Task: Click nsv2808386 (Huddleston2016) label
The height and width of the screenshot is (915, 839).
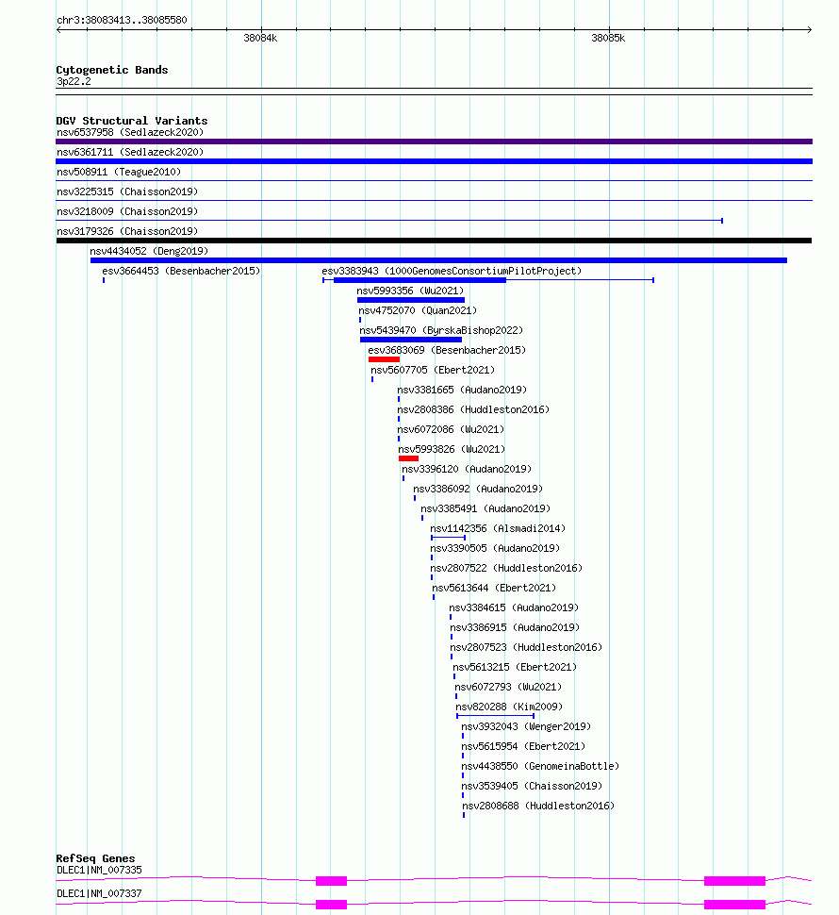Action: (x=473, y=410)
